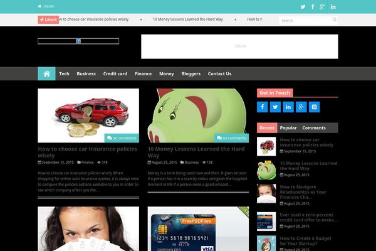Open the Bloggers menu item

point(191,74)
